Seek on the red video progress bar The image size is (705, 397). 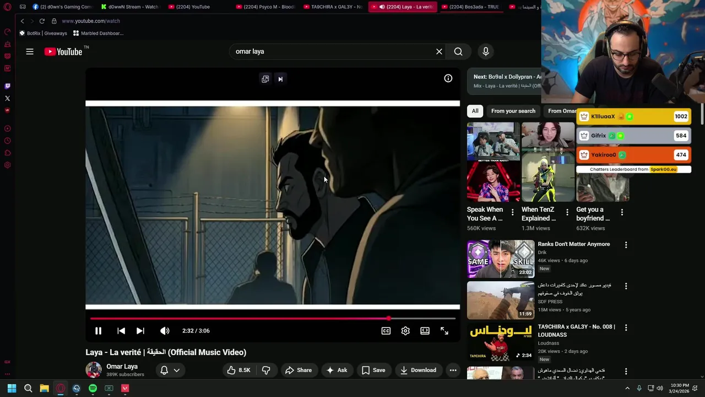pyautogui.click(x=273, y=319)
